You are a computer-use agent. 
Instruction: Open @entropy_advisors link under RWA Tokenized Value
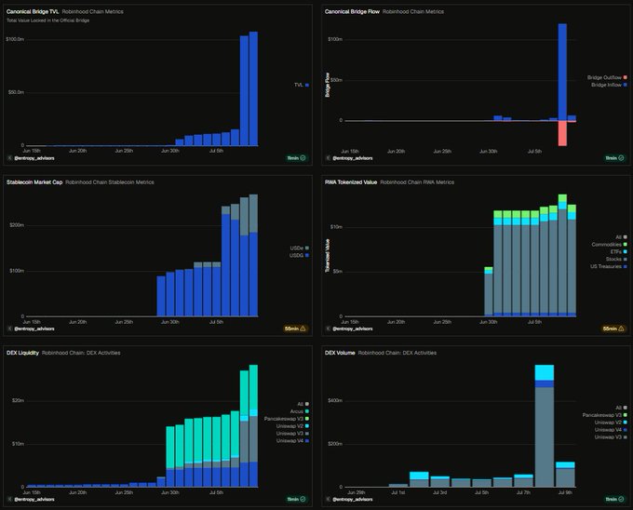pos(353,329)
